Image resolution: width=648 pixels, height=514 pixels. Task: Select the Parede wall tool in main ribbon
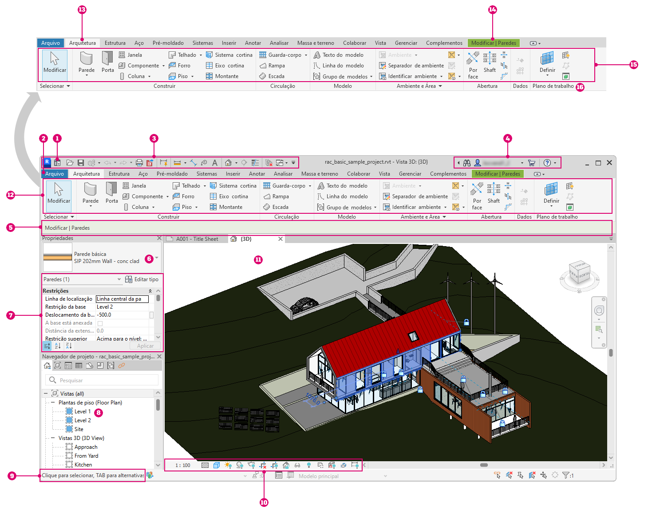pyautogui.click(x=91, y=193)
